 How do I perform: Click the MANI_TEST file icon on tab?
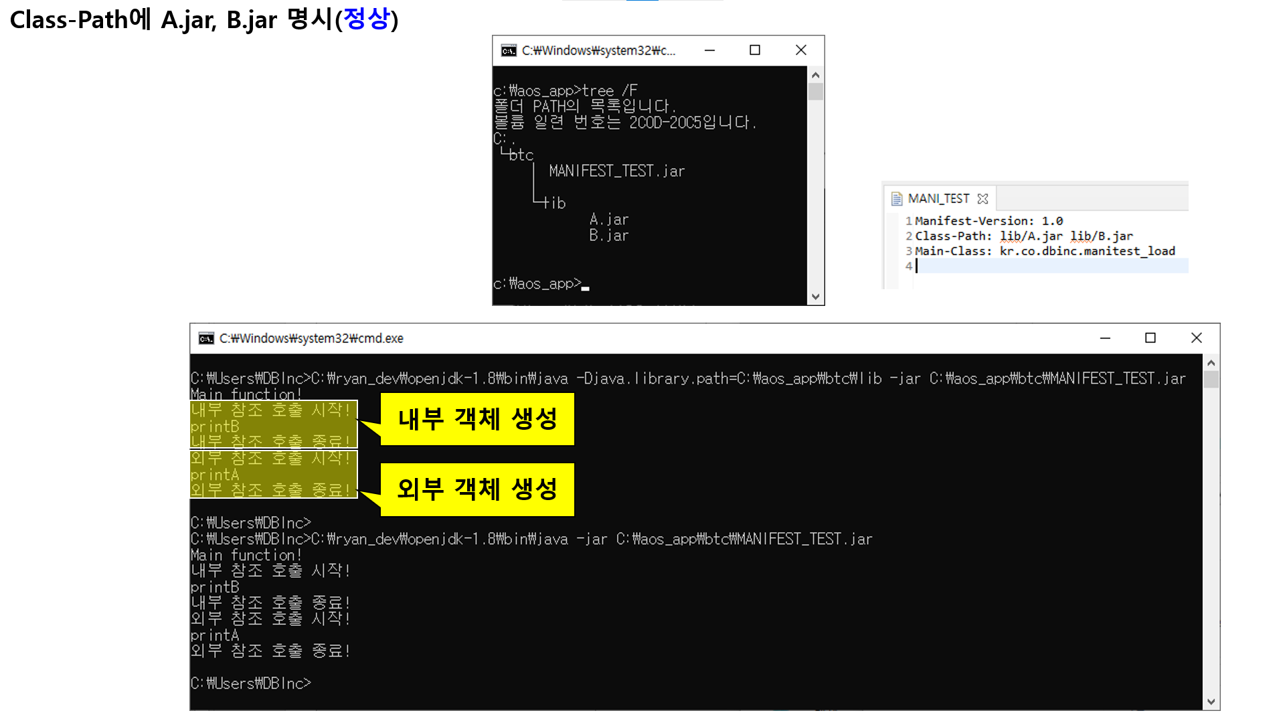point(897,199)
